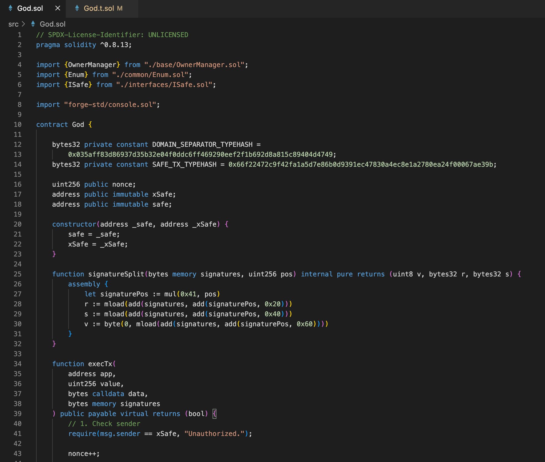
Task: Click 'bytes memory signatures' parameter on line 38
Action: click(114, 404)
